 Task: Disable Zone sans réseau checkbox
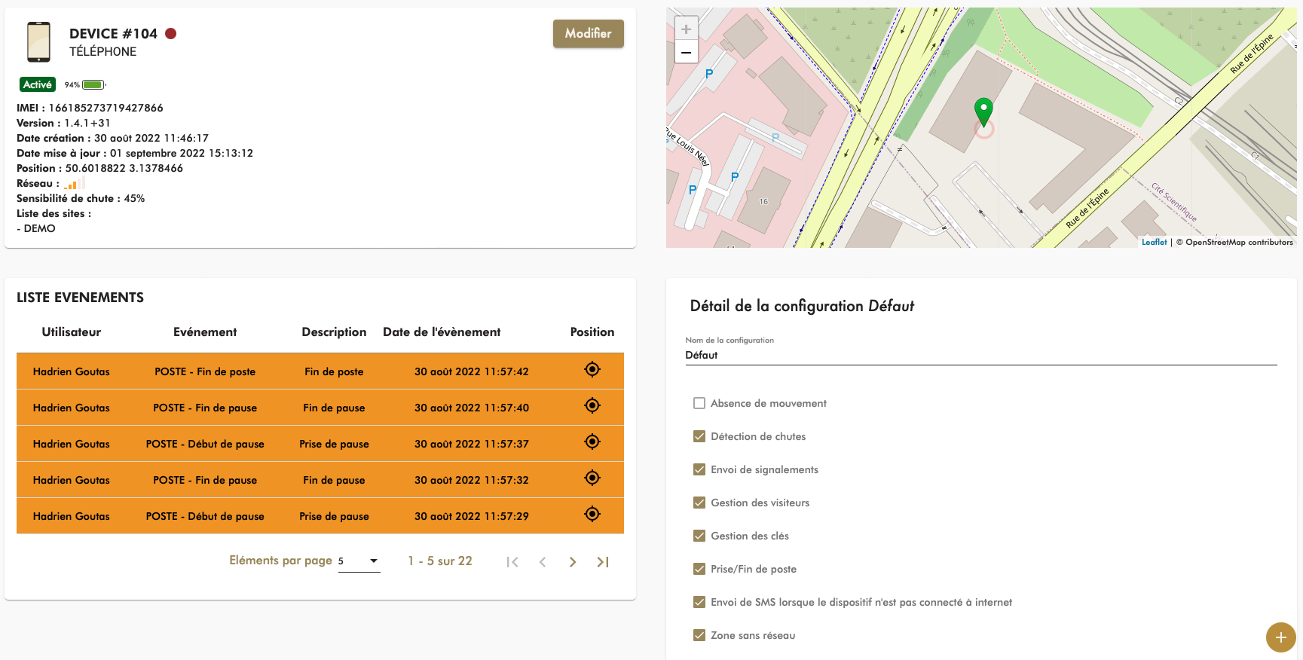point(699,635)
